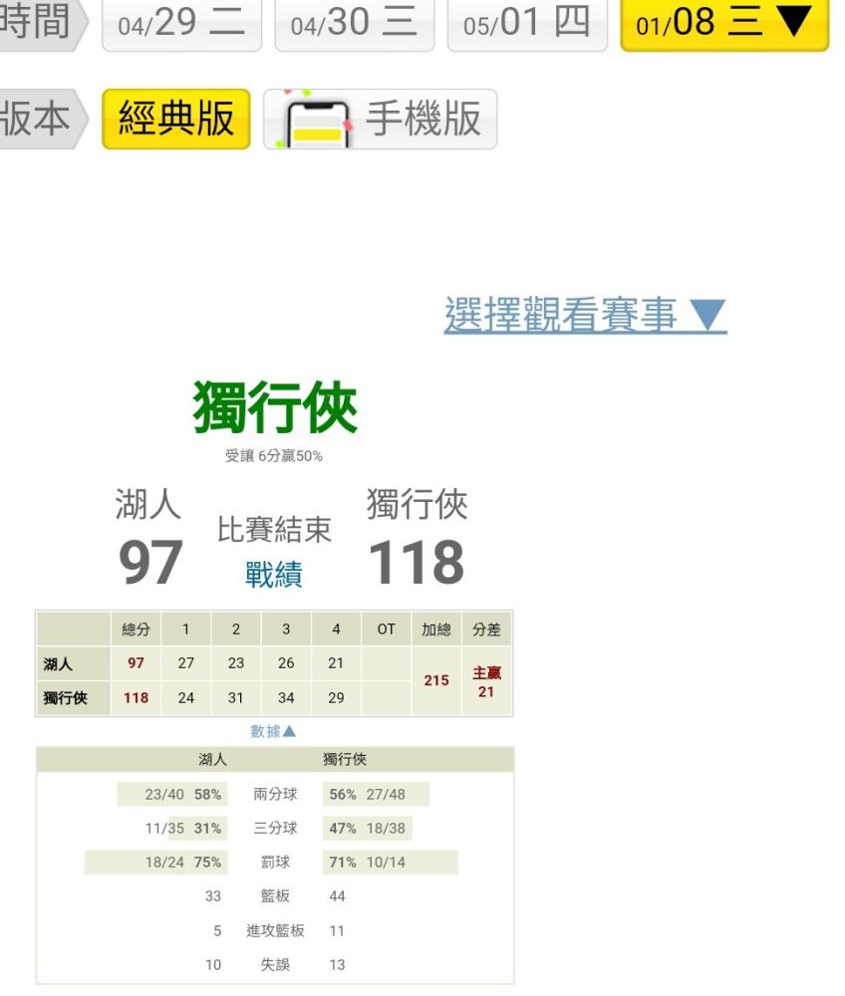Click the 兩分球 stat label
The image size is (845, 996).
[275, 794]
